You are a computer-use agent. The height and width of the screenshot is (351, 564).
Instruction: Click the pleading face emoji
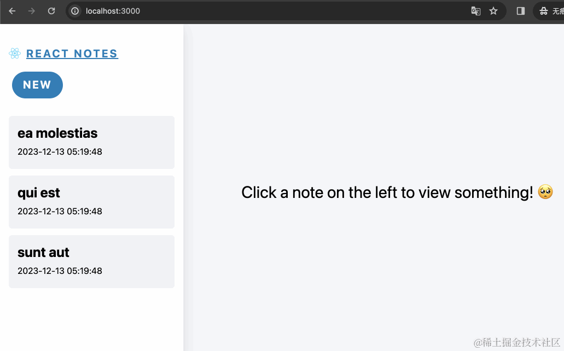click(x=545, y=192)
